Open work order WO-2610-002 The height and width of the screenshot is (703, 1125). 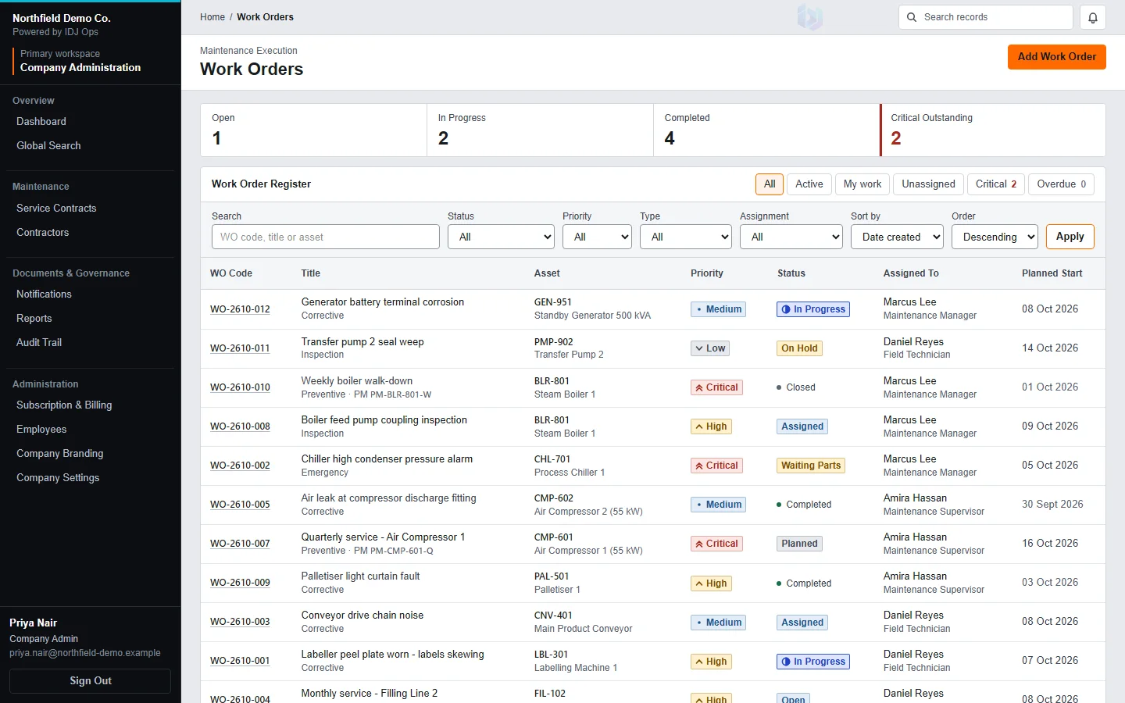tap(240, 466)
